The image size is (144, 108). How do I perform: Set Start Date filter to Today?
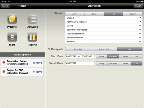(102, 56)
